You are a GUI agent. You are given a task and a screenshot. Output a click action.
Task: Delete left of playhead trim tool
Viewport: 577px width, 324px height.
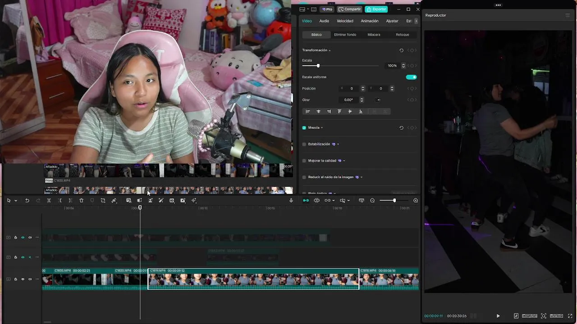tap(60, 200)
